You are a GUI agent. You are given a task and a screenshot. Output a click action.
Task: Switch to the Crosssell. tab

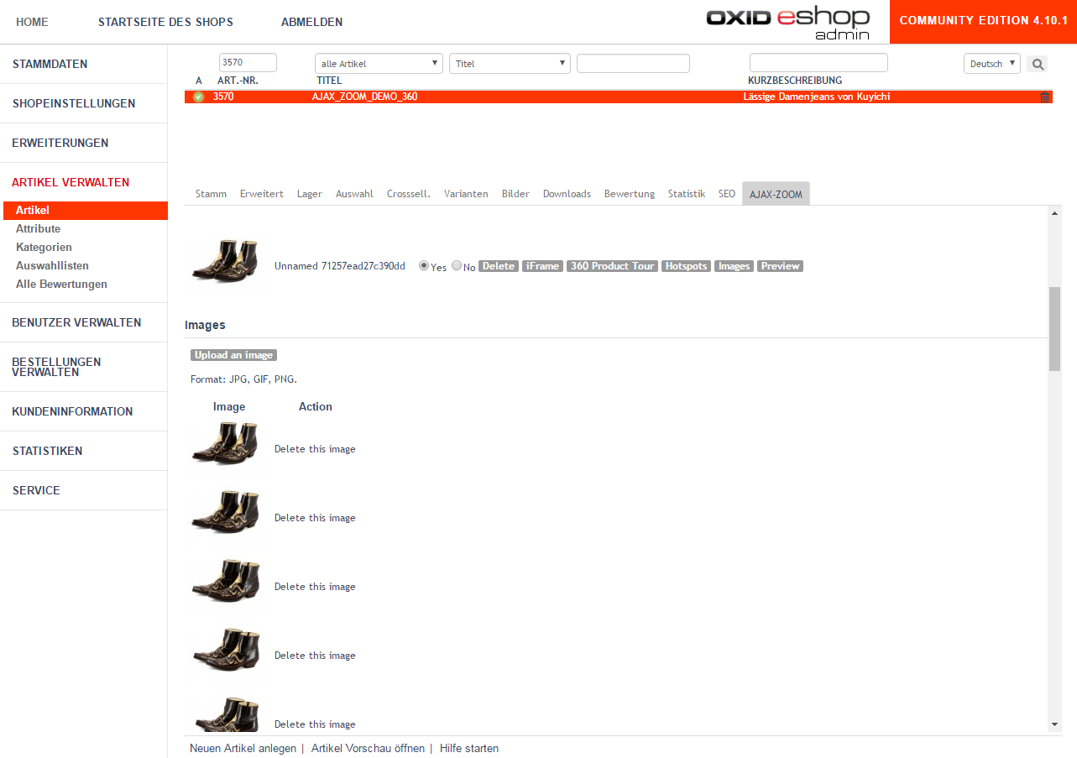click(409, 194)
